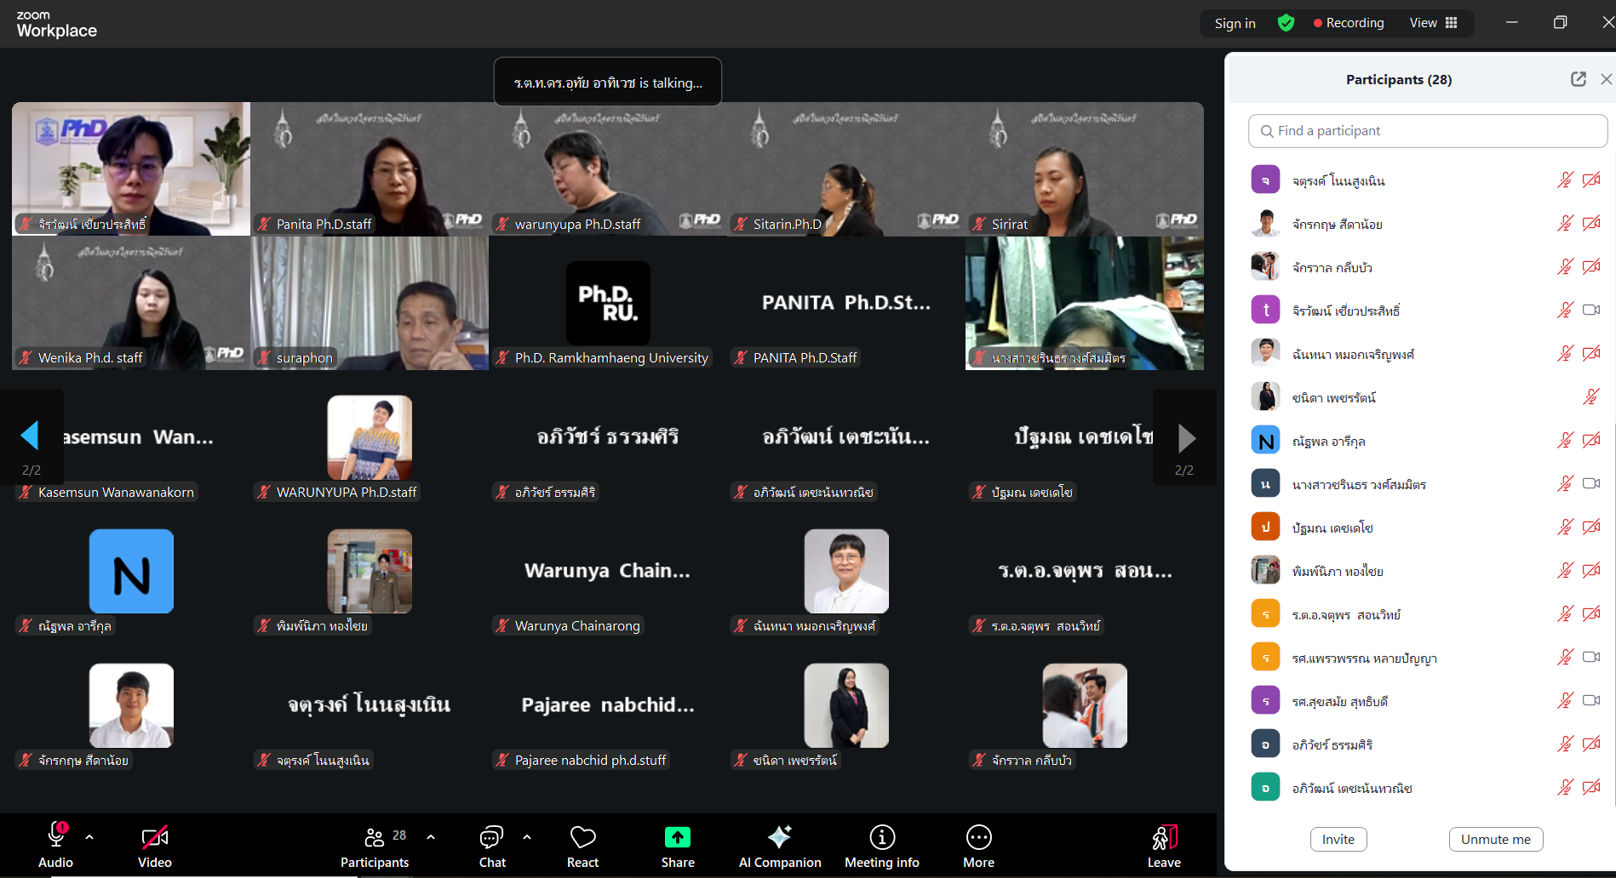Pop out the Participants panel
1616x878 pixels.
(x=1578, y=79)
